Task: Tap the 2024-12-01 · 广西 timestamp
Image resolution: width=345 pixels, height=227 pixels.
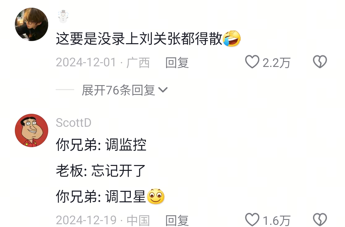Action: point(103,63)
